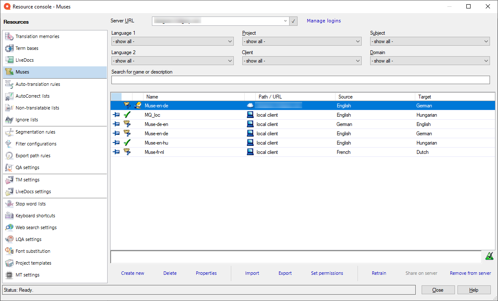Click the QA settings icon
The height and width of the screenshot is (301, 498).
click(9, 167)
